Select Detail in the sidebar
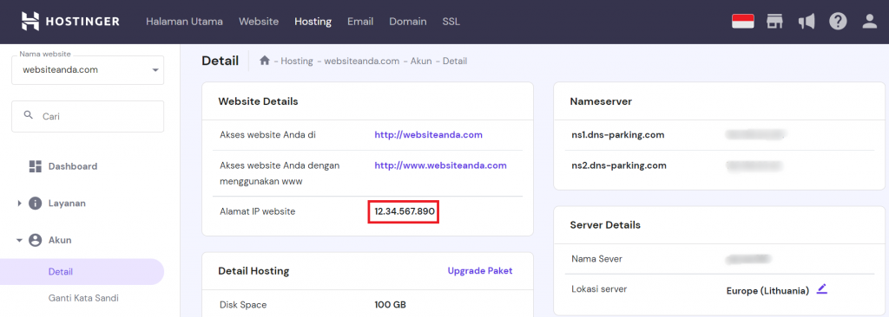Screen dimensions: 889x317 click(82, 272)
